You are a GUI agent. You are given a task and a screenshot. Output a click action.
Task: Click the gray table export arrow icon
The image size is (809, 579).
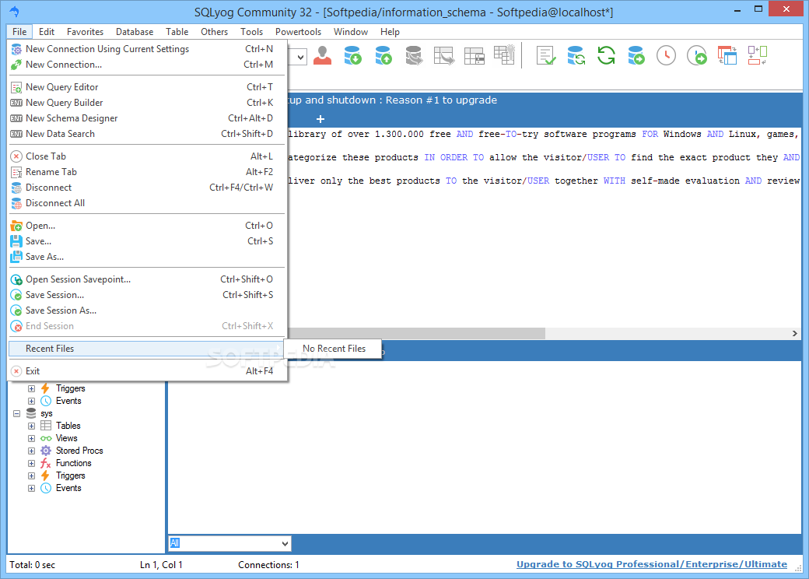[x=443, y=55]
